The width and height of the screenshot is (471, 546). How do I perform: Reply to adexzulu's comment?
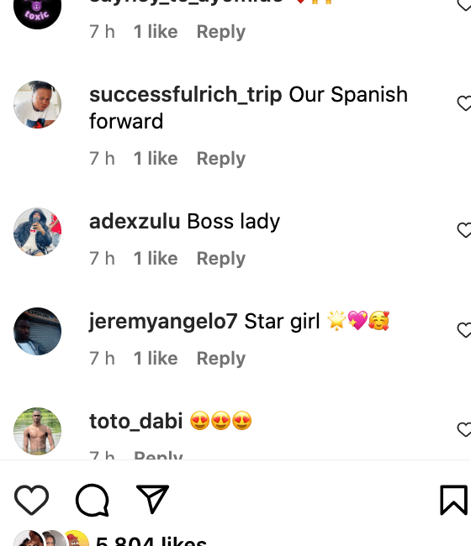tap(221, 259)
